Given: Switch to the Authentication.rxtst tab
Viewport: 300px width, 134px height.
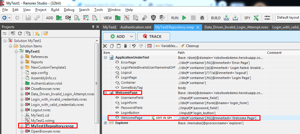Looking at the screenshot, I should pos(136,27).
